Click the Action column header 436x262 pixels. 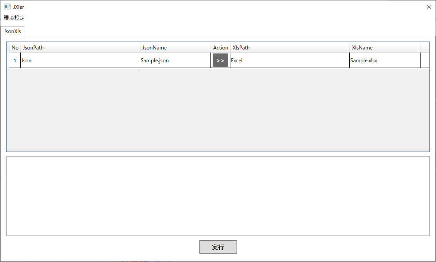click(220, 47)
